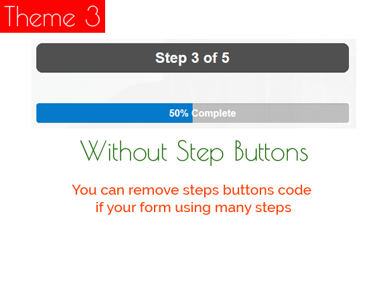Click the line You can remove steps buttons code
The width and height of the screenshot is (387, 281).
[191, 190]
